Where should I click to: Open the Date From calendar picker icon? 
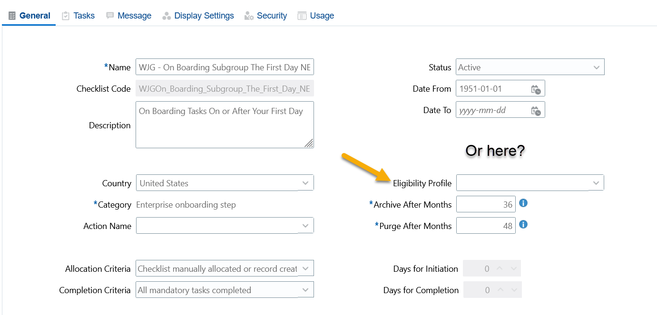tap(536, 89)
